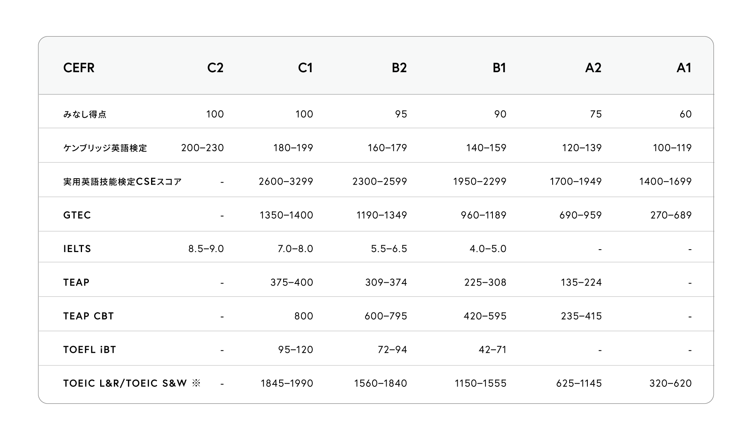
Task: Select the C2 column header
Action: pos(215,68)
